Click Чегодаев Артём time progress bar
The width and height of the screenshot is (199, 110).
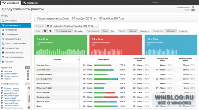pos(106,97)
